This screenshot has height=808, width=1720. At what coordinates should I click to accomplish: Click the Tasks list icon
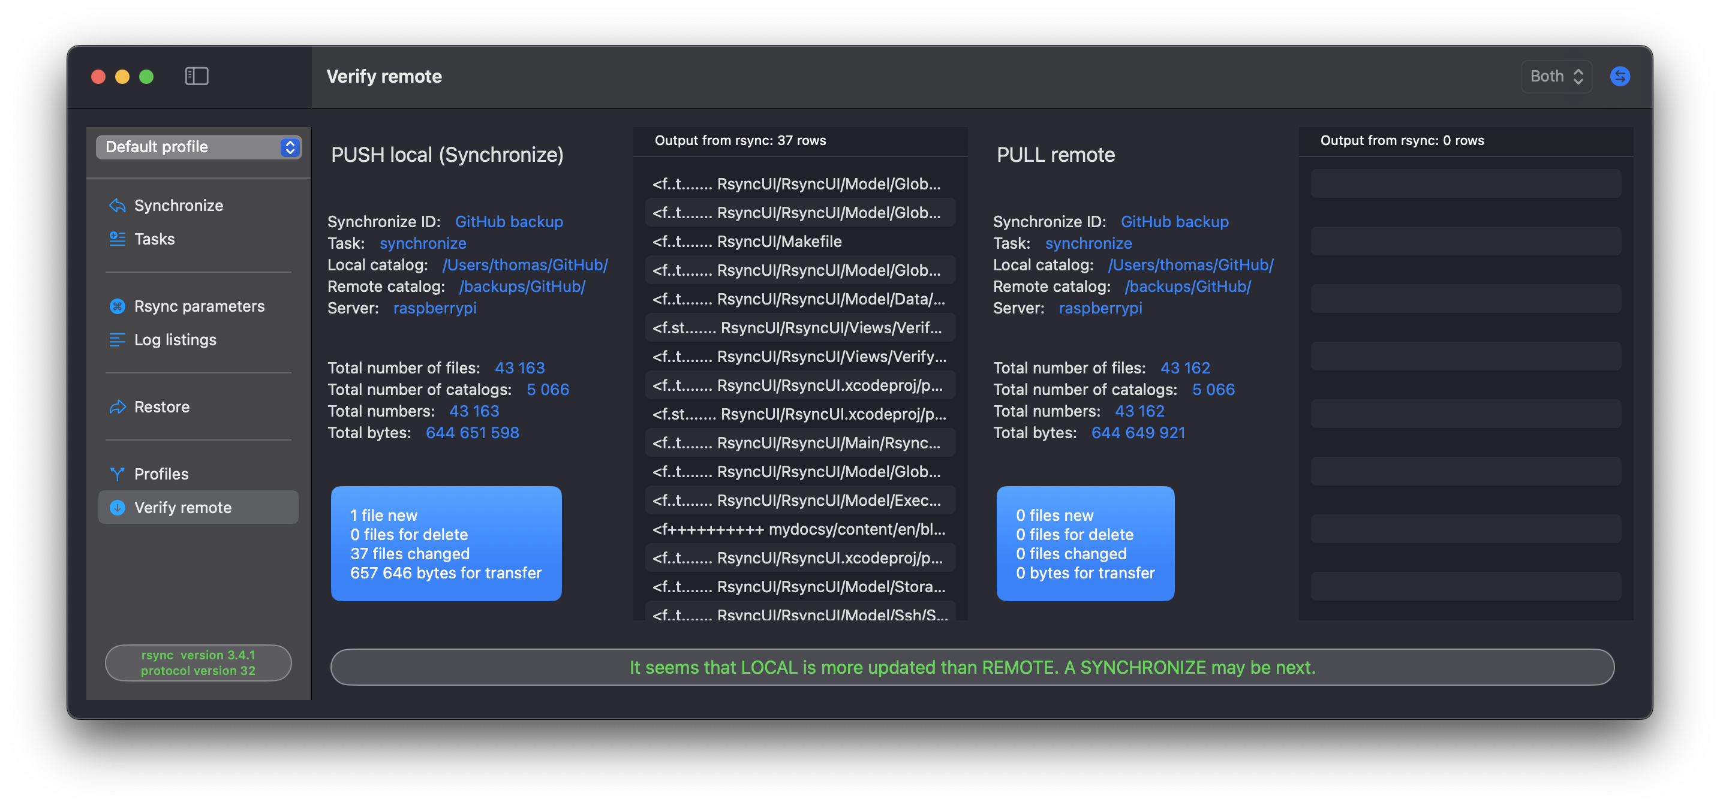click(x=118, y=238)
